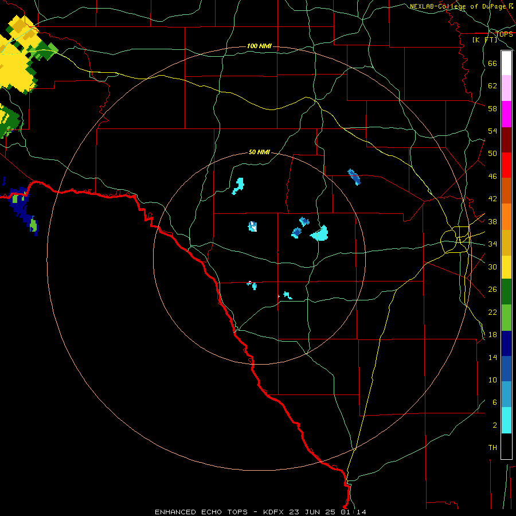This screenshot has width=516, height=516.
Task: Click the legend value 58
Action: [492, 108]
